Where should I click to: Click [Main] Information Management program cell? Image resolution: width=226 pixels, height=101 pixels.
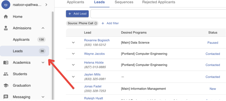[144, 89]
